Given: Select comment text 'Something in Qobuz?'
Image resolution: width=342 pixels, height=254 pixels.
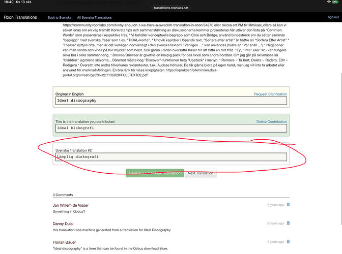Looking at the screenshot, I should click(69, 211).
